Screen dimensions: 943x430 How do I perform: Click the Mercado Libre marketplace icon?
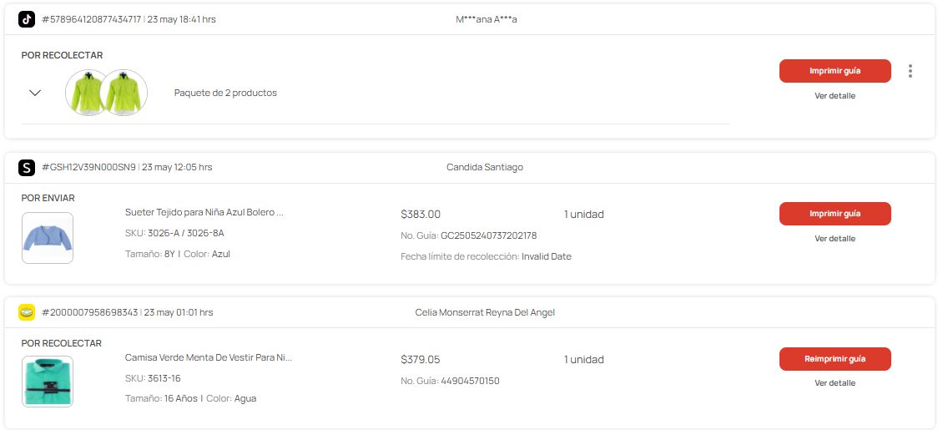27,312
